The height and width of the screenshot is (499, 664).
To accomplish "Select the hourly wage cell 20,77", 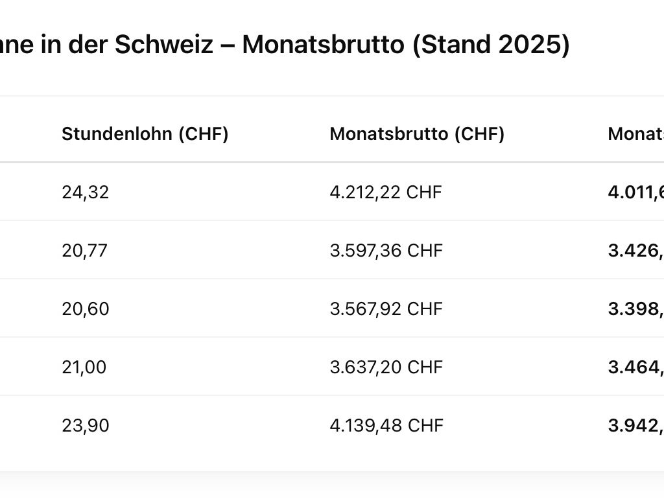I will (85, 251).
